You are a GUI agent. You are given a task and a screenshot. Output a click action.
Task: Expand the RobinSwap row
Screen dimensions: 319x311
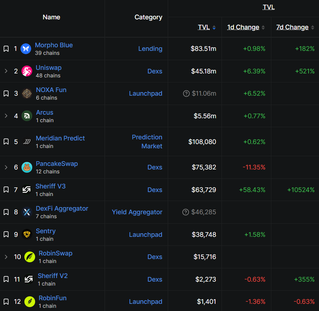(x=6, y=257)
